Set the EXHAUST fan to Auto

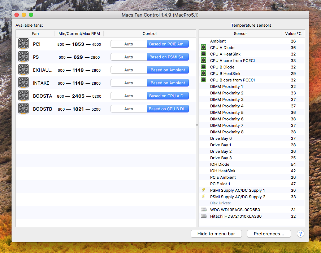click(129, 70)
